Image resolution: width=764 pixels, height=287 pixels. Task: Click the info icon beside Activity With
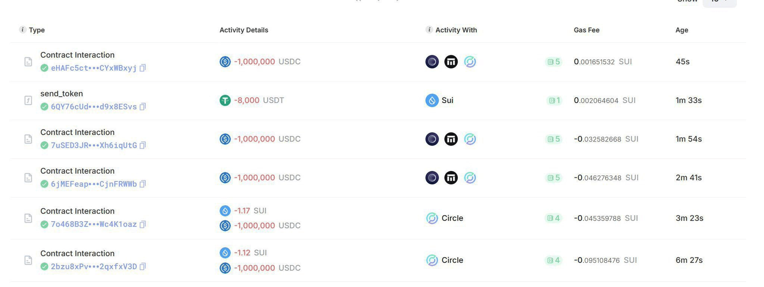(429, 29)
